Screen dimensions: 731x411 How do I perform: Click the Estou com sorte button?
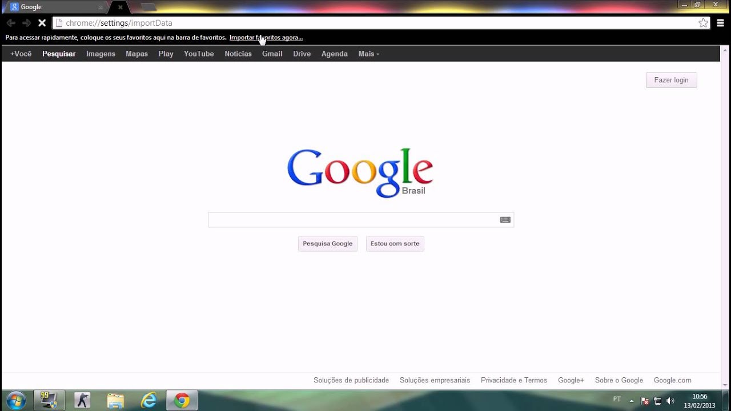395,244
